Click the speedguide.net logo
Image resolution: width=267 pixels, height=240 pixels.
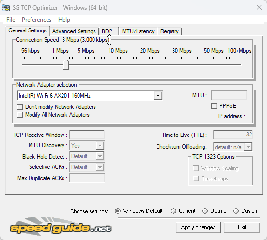coord(61,226)
